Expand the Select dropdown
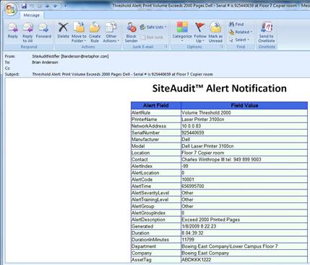 [239, 40]
